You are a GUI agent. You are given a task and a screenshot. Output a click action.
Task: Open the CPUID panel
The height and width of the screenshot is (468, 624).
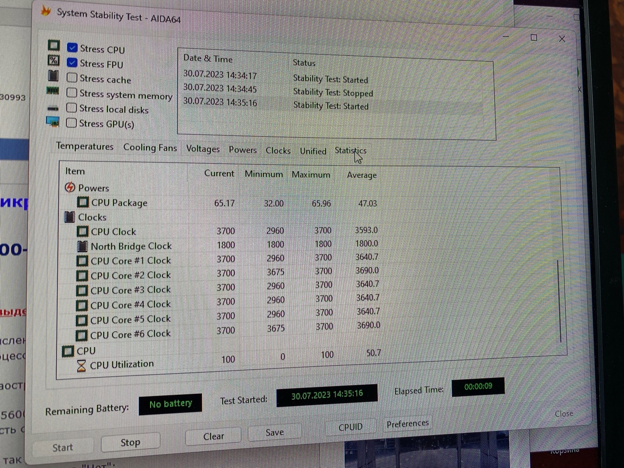click(x=351, y=427)
